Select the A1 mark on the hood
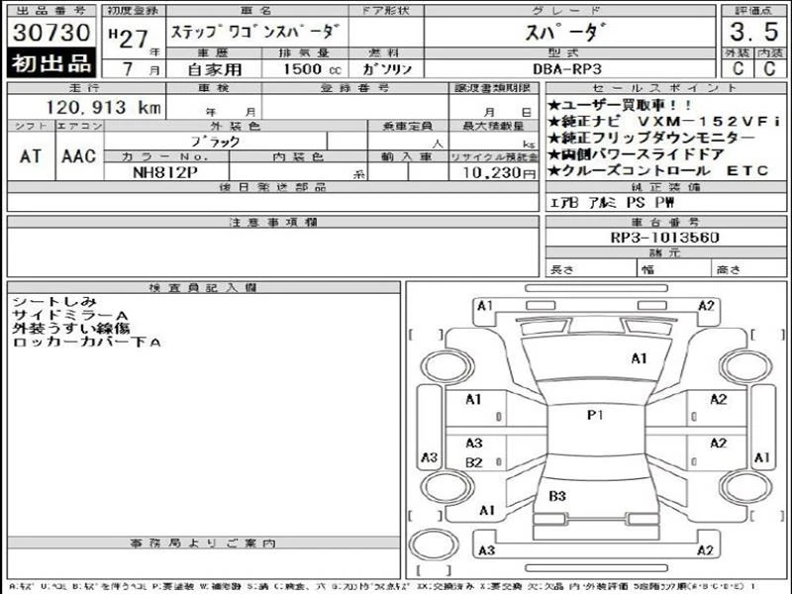This screenshot has width=792, height=594. pos(639,358)
